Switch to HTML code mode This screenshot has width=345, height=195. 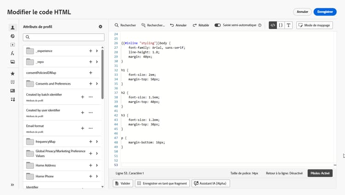273,25
